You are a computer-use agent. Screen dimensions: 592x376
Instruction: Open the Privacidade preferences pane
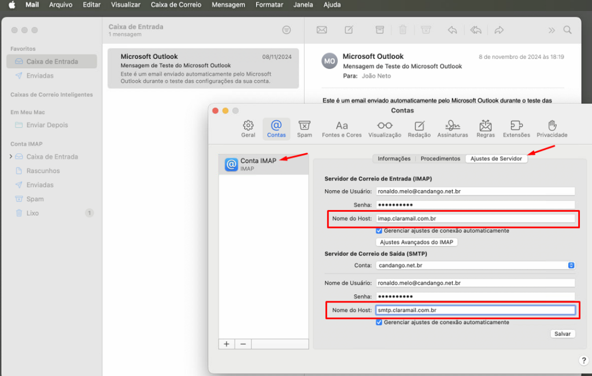click(552, 128)
